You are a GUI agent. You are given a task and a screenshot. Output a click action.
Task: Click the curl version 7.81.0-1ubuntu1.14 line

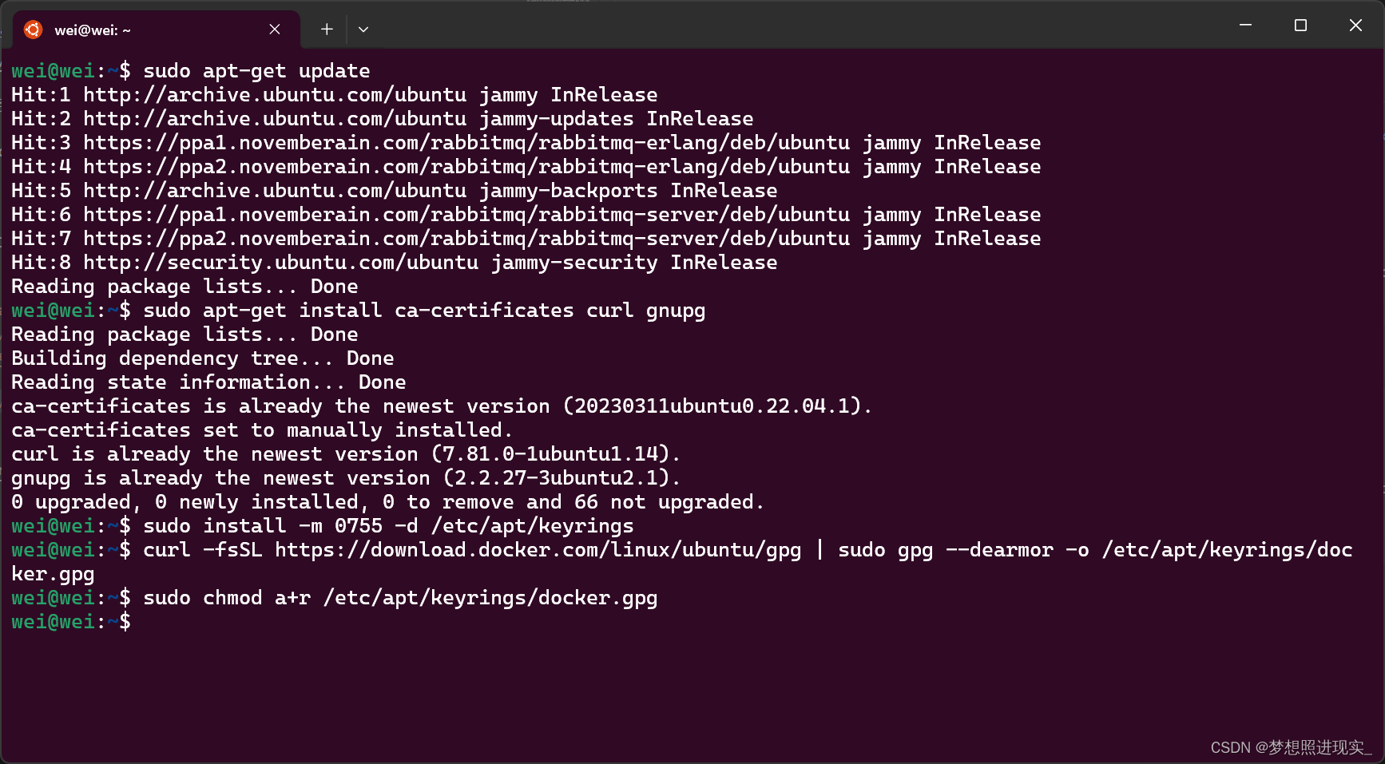click(x=346, y=454)
